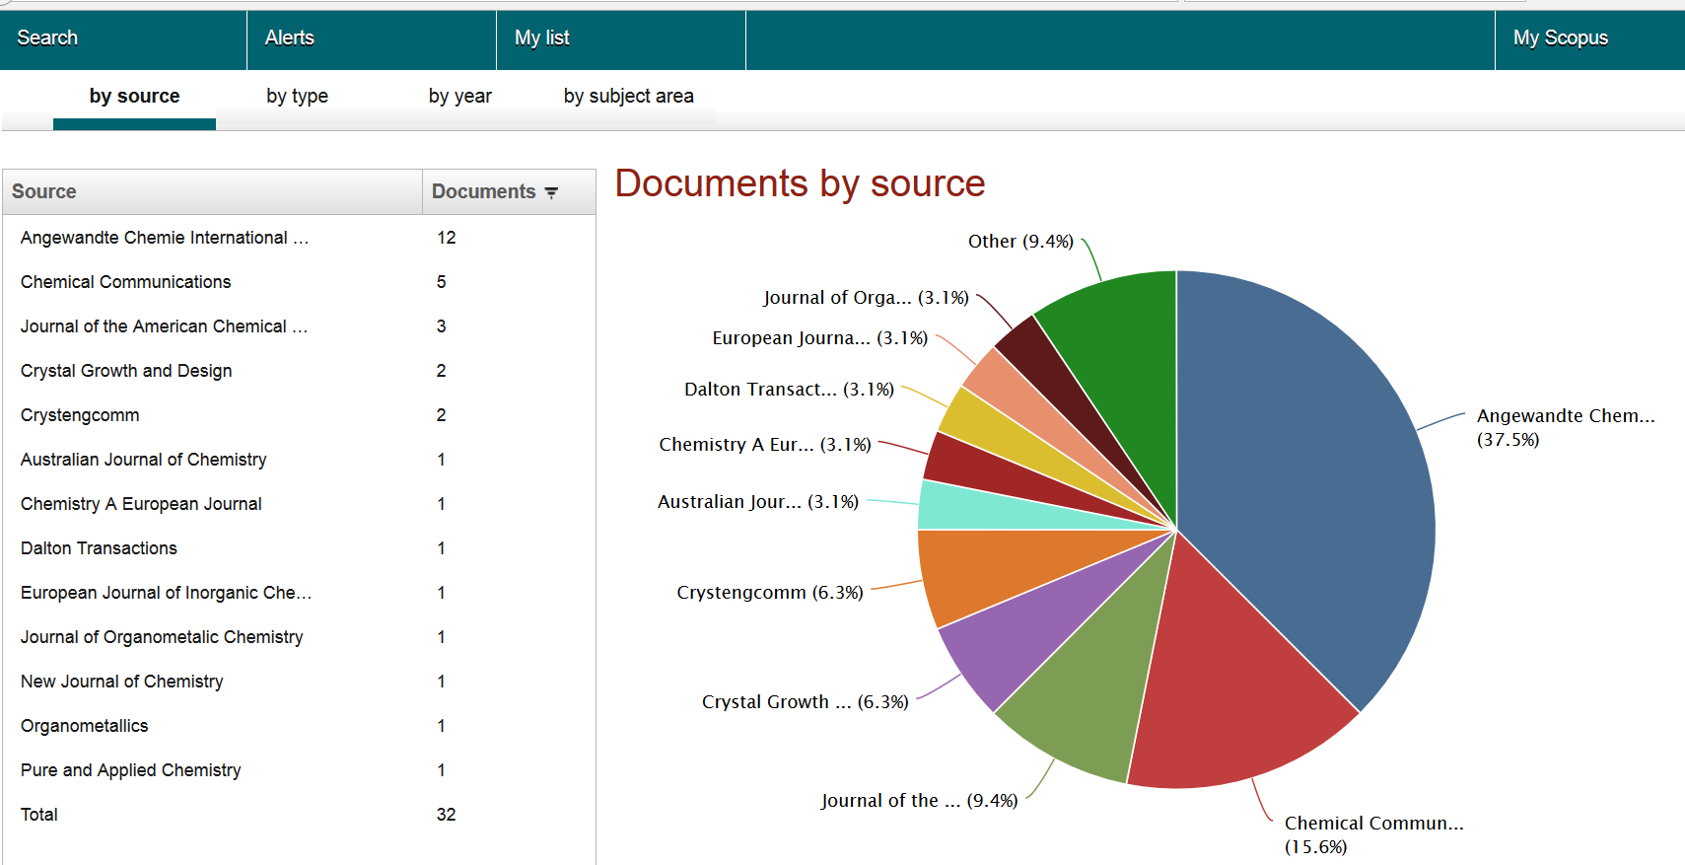
Task: Open the My Scopus navigation tab
Action: [1589, 39]
